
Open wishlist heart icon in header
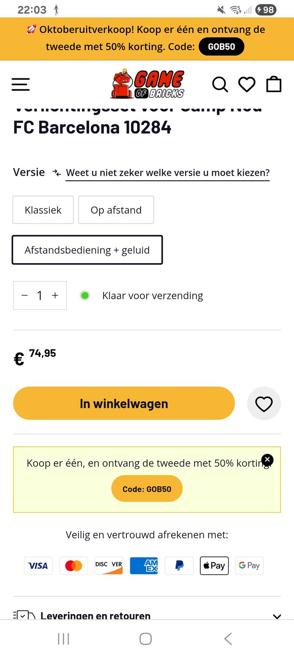click(x=247, y=84)
